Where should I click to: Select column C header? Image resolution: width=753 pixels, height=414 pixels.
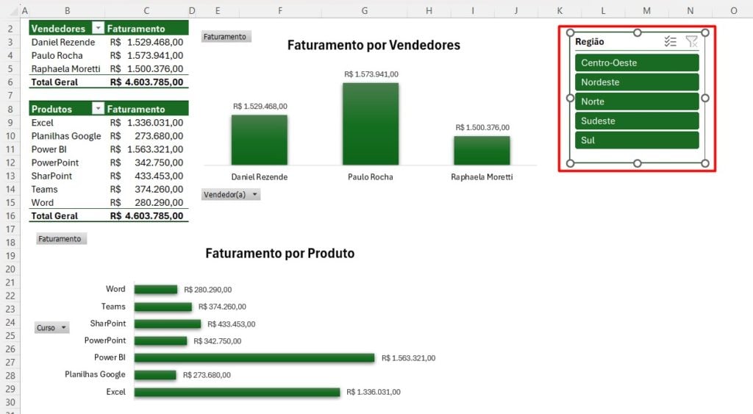coord(146,10)
